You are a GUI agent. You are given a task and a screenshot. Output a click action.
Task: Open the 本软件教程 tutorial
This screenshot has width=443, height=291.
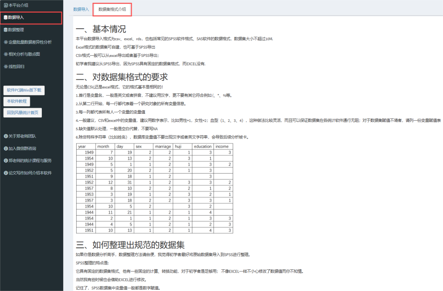16,101
